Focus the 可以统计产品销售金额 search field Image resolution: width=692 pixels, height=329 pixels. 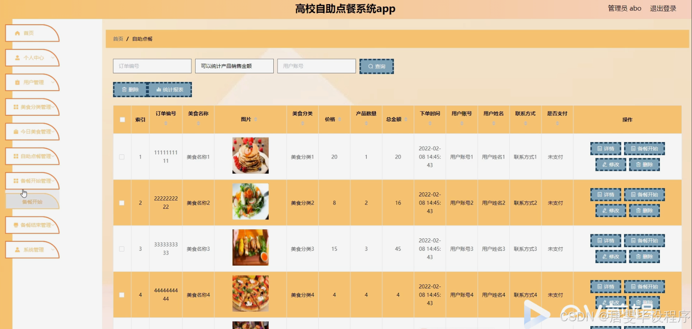pos(234,66)
